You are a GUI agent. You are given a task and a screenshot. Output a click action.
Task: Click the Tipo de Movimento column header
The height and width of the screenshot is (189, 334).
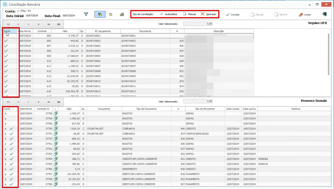point(205,109)
